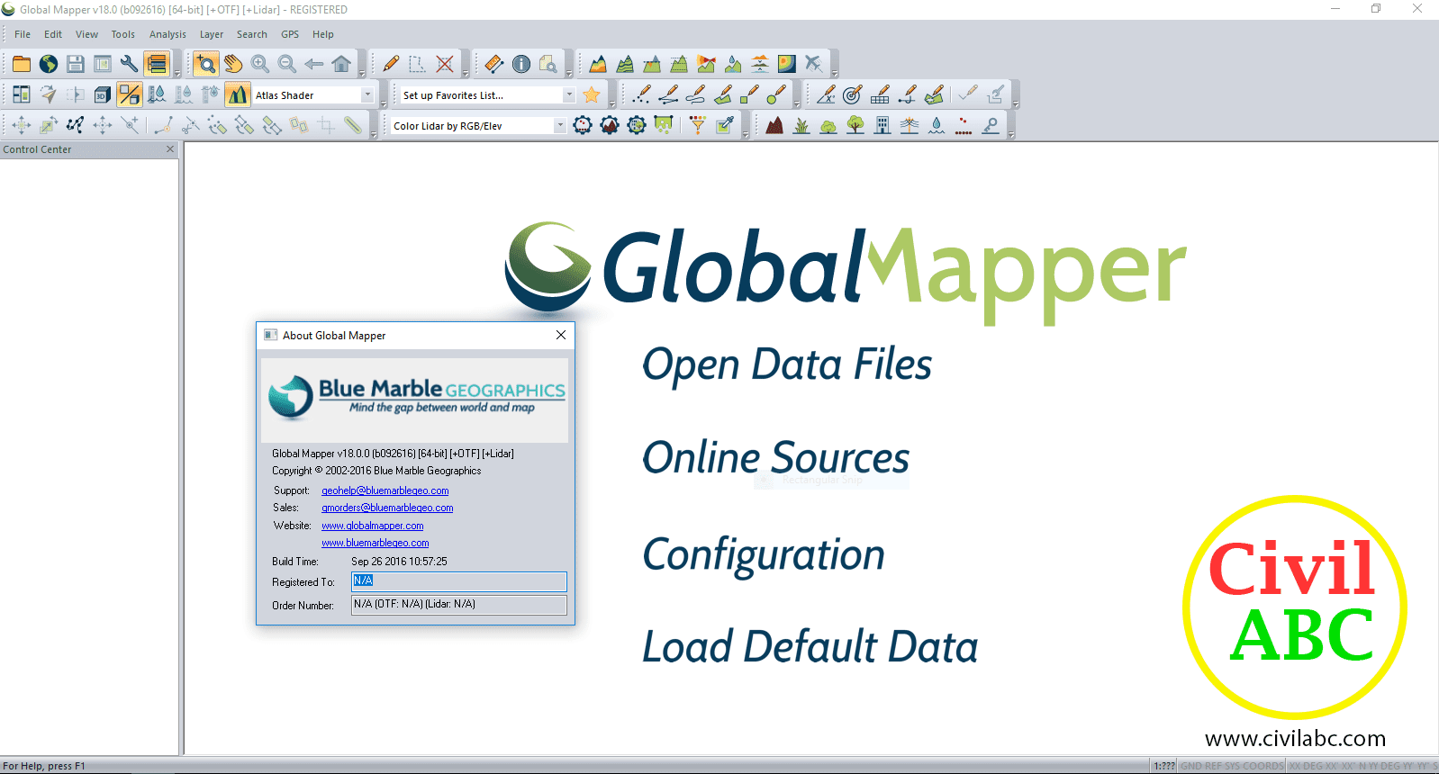Select the Digitizer pencil tool
Image resolution: width=1439 pixels, height=774 pixels.
click(391, 64)
